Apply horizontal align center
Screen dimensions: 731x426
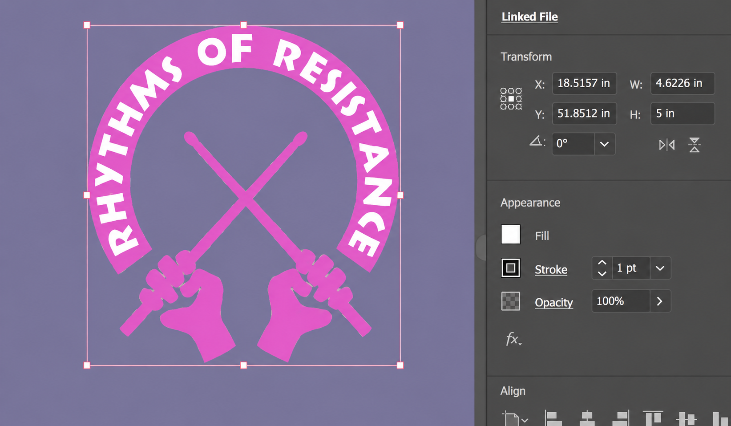tap(587, 418)
